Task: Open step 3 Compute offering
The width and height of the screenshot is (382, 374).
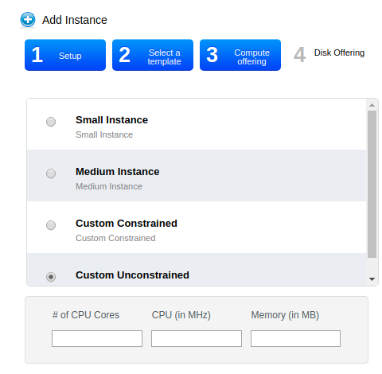Action: tap(240, 55)
